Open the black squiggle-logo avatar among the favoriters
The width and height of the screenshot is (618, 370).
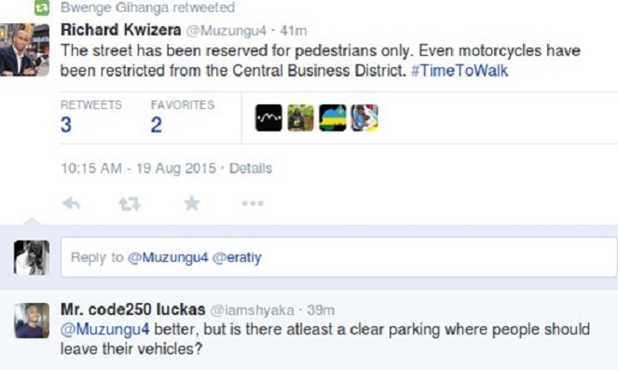268,117
